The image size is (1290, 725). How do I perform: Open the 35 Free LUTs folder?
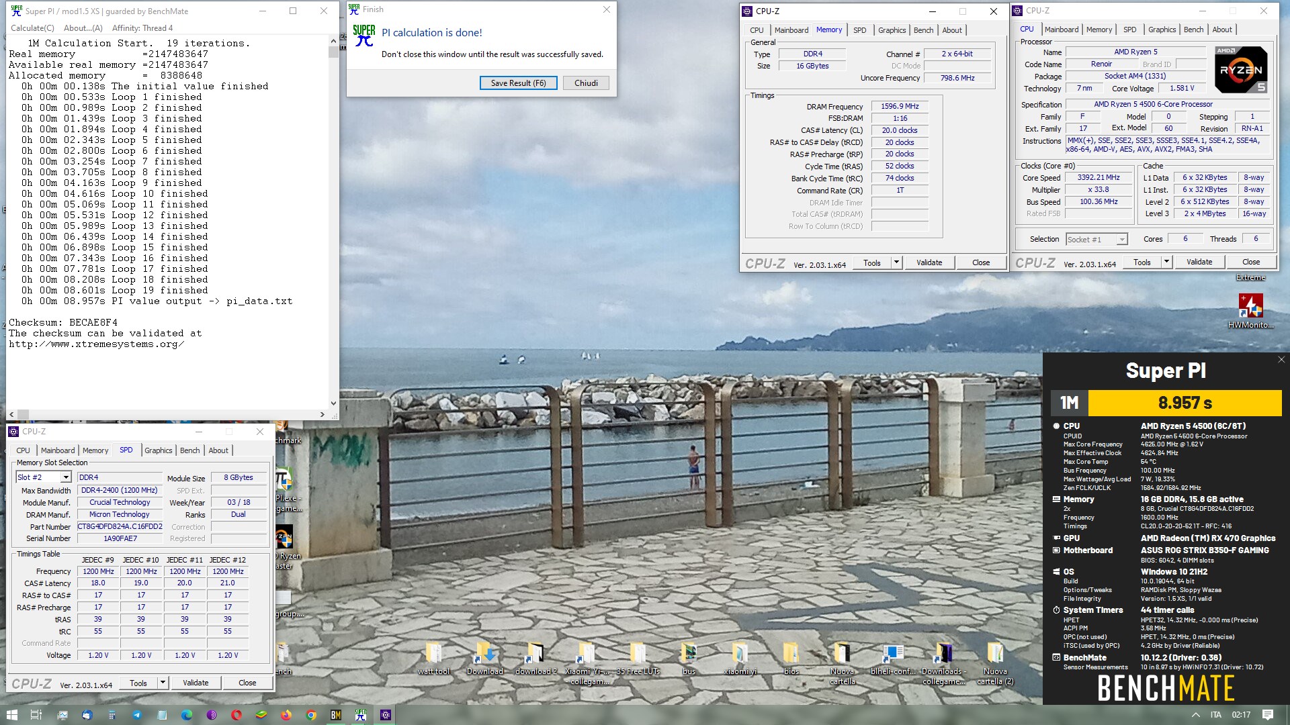[x=638, y=659]
